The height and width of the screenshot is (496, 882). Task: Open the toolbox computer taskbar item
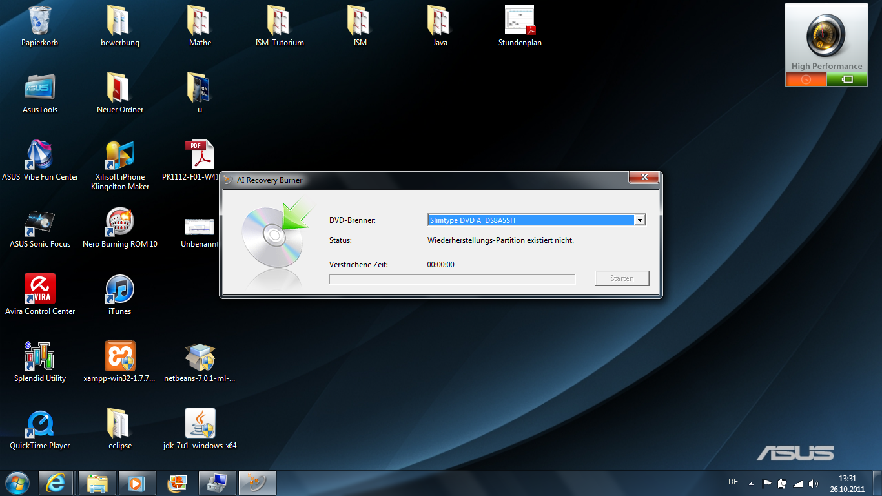218,482
